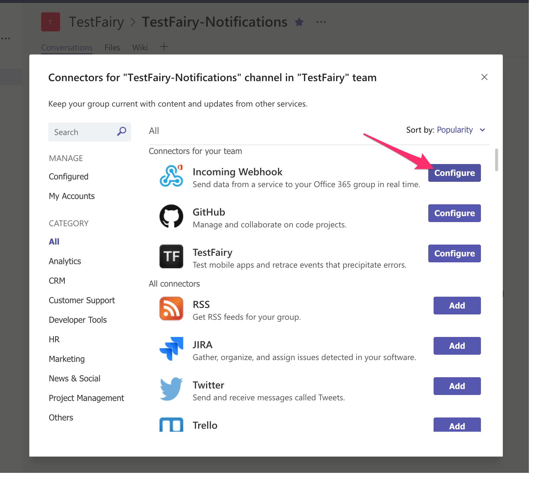The width and height of the screenshot is (541, 485).
Task: Click the add tab plus icon
Action: (x=164, y=46)
